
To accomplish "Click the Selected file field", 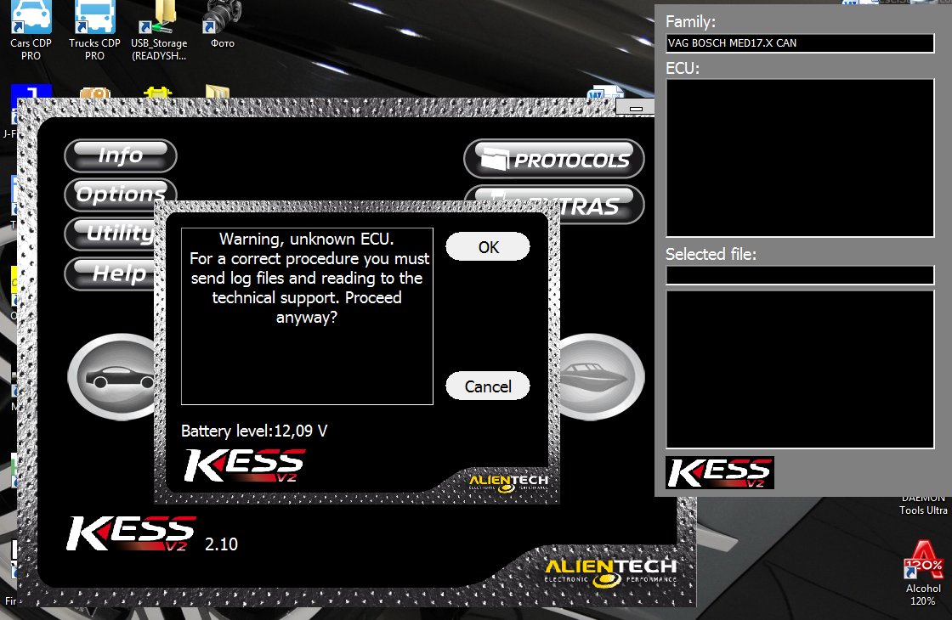I will click(x=800, y=275).
